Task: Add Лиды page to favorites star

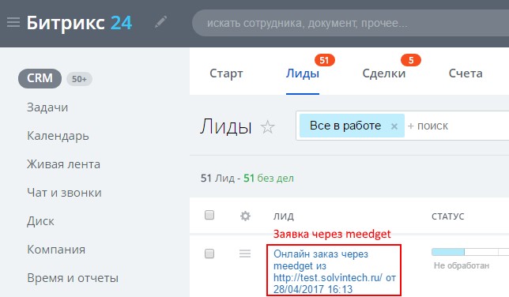Action: [x=267, y=127]
